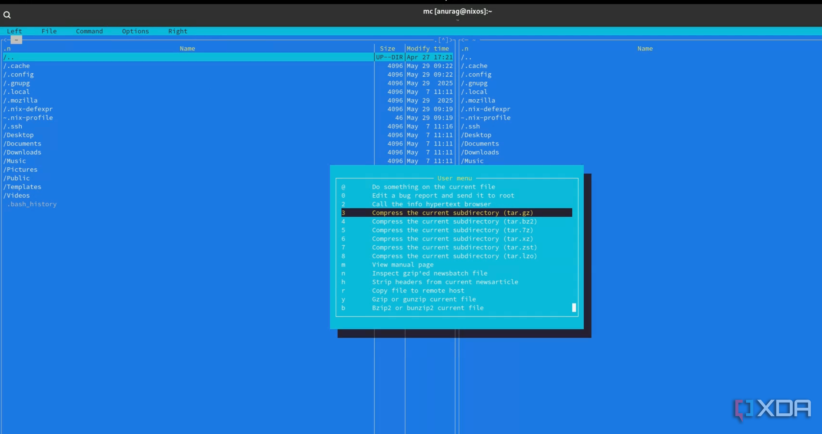The height and width of the screenshot is (434, 822).
Task: Open the Command menu
Action: [x=89, y=31]
